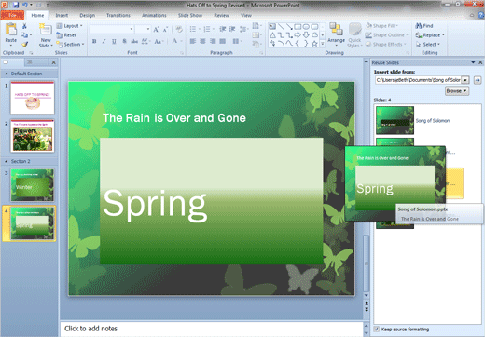
Task: Open the Layout dropdown menu
Action: click(x=70, y=26)
